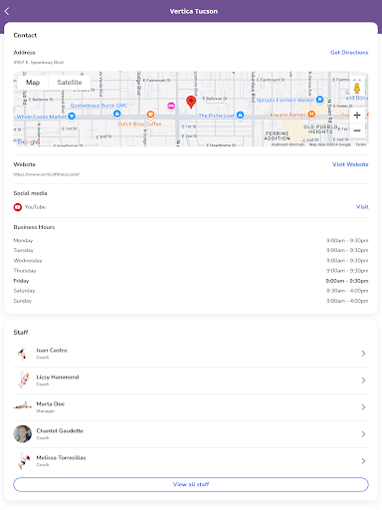This screenshot has height=510, width=382.
Task: Click the E. Speedway Blvd address text
Action: tap(39, 63)
